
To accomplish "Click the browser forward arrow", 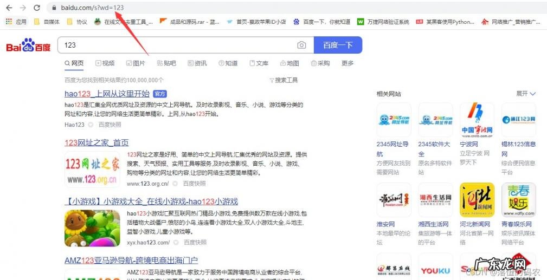I will (x=23, y=8).
